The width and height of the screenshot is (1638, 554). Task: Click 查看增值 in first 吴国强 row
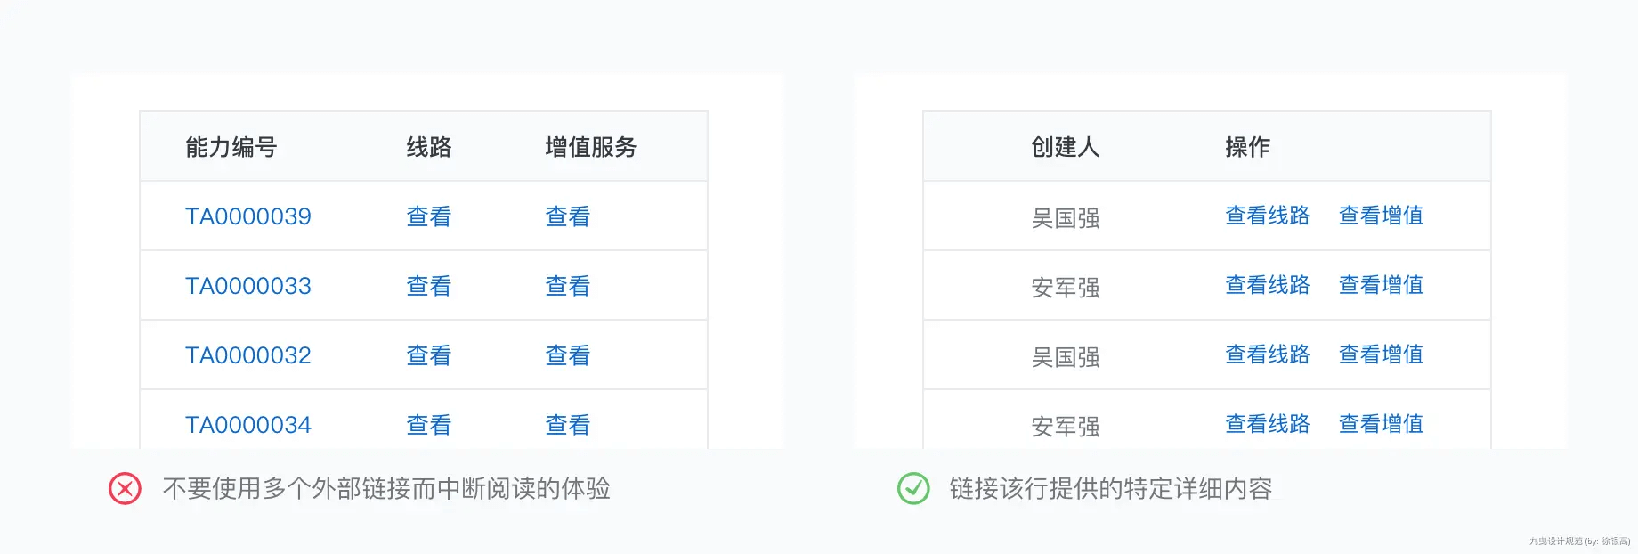pyautogui.click(x=1382, y=216)
